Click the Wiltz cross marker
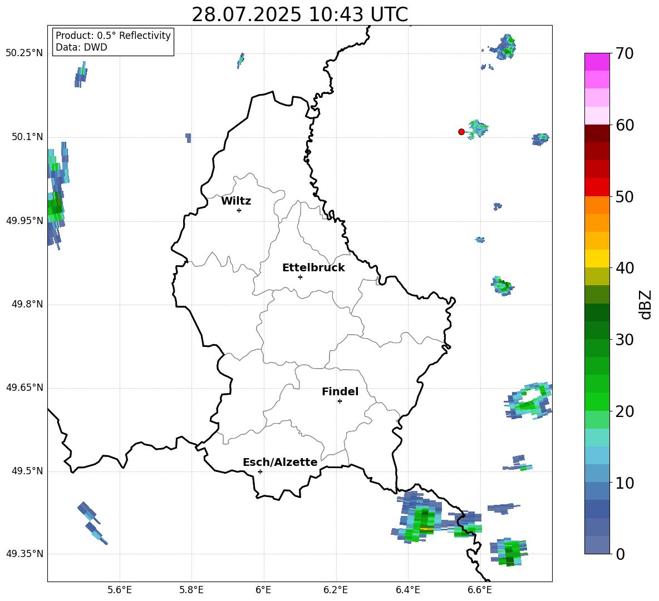659x601 pixels. pyautogui.click(x=239, y=210)
